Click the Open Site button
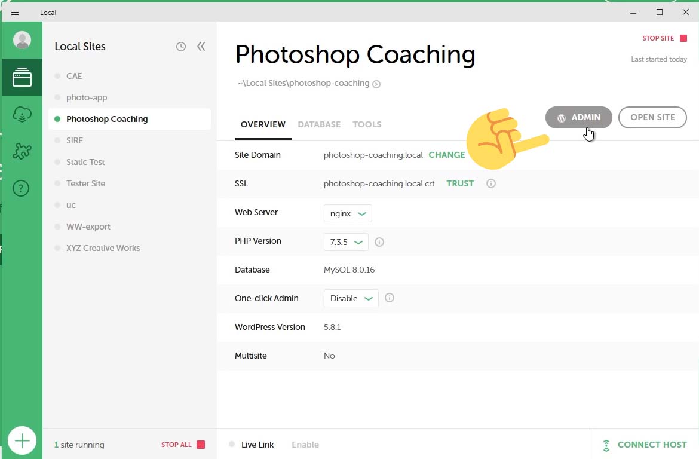The image size is (699, 459). 652,117
